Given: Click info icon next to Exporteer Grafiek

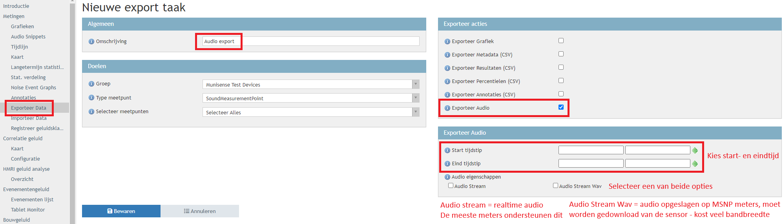Looking at the screenshot, I should [447, 42].
